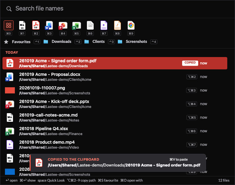Filter by PowerPoint file type
This screenshot has height=185, width=235.
tap(63, 26)
